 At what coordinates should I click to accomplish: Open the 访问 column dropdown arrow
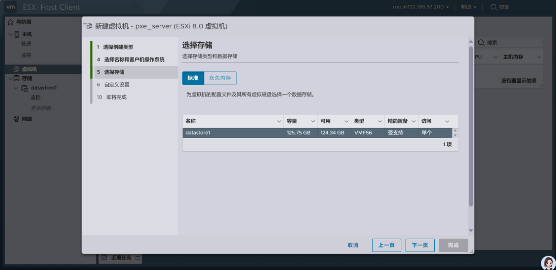point(447,121)
